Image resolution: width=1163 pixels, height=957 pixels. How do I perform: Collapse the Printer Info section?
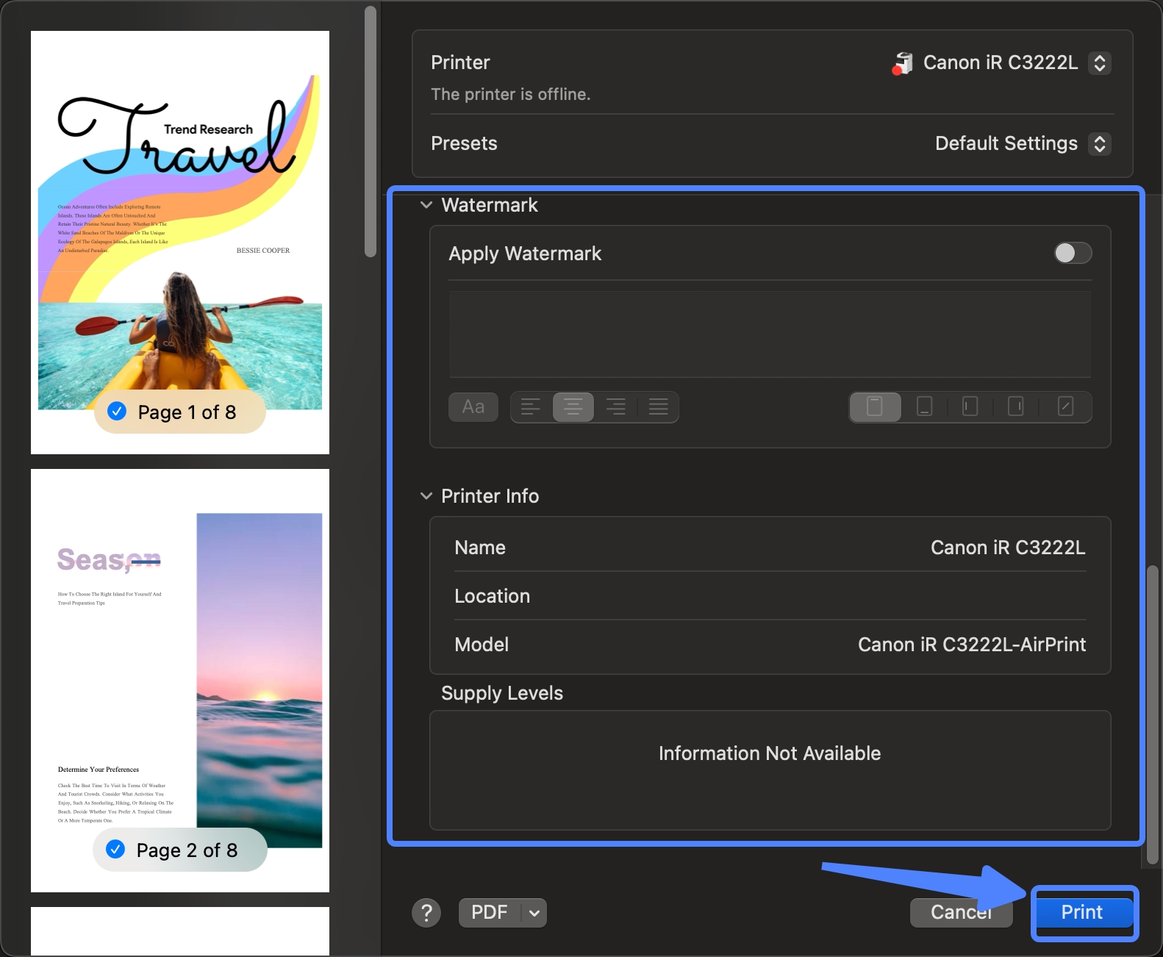tap(426, 496)
